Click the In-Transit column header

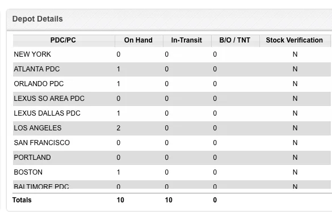pyautogui.click(x=187, y=41)
